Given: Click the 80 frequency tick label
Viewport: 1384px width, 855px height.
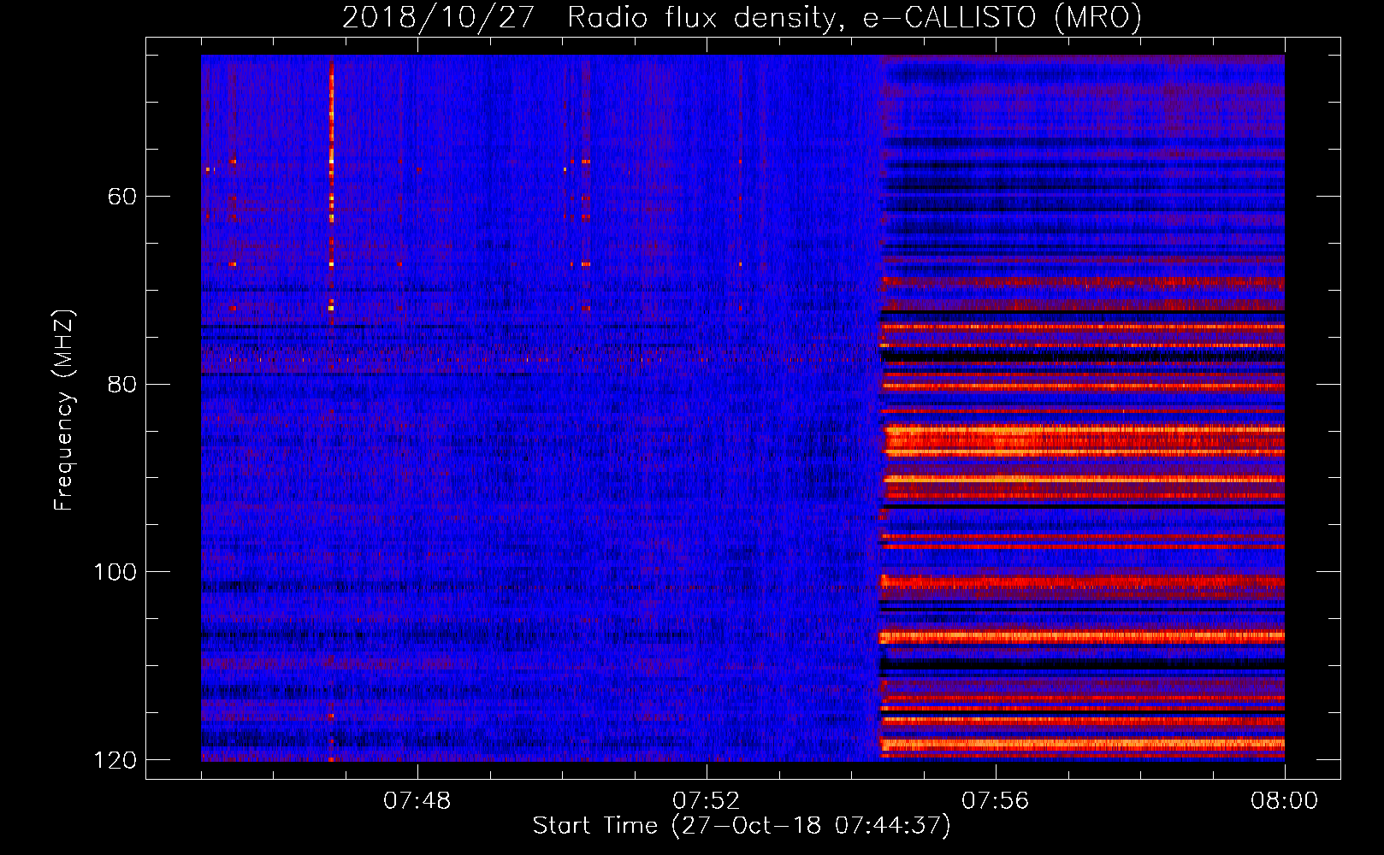Looking at the screenshot, I should click(122, 384).
